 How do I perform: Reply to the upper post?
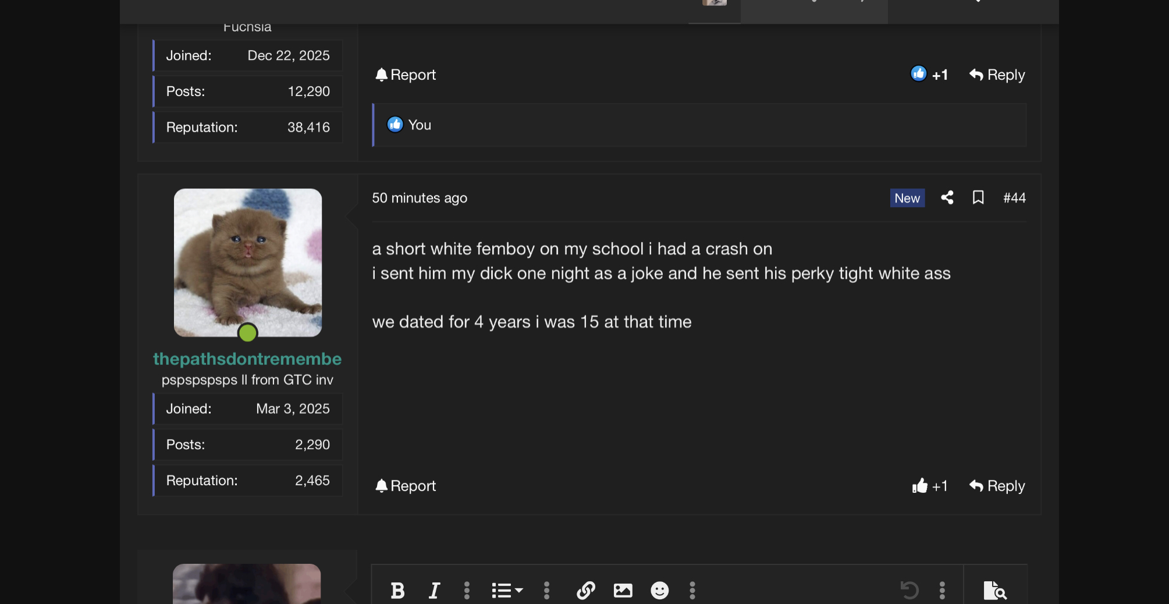997,75
